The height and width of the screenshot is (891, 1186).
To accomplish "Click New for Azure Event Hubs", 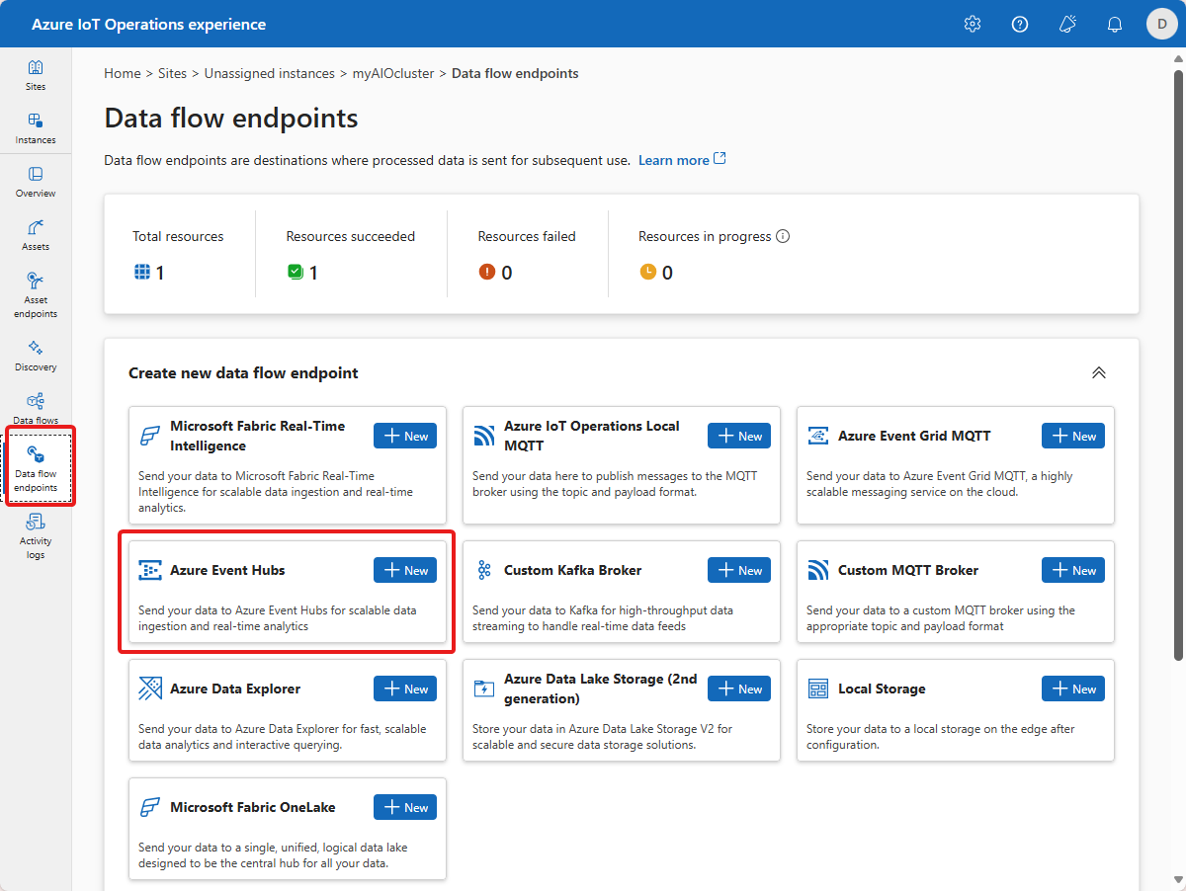I will [x=405, y=570].
